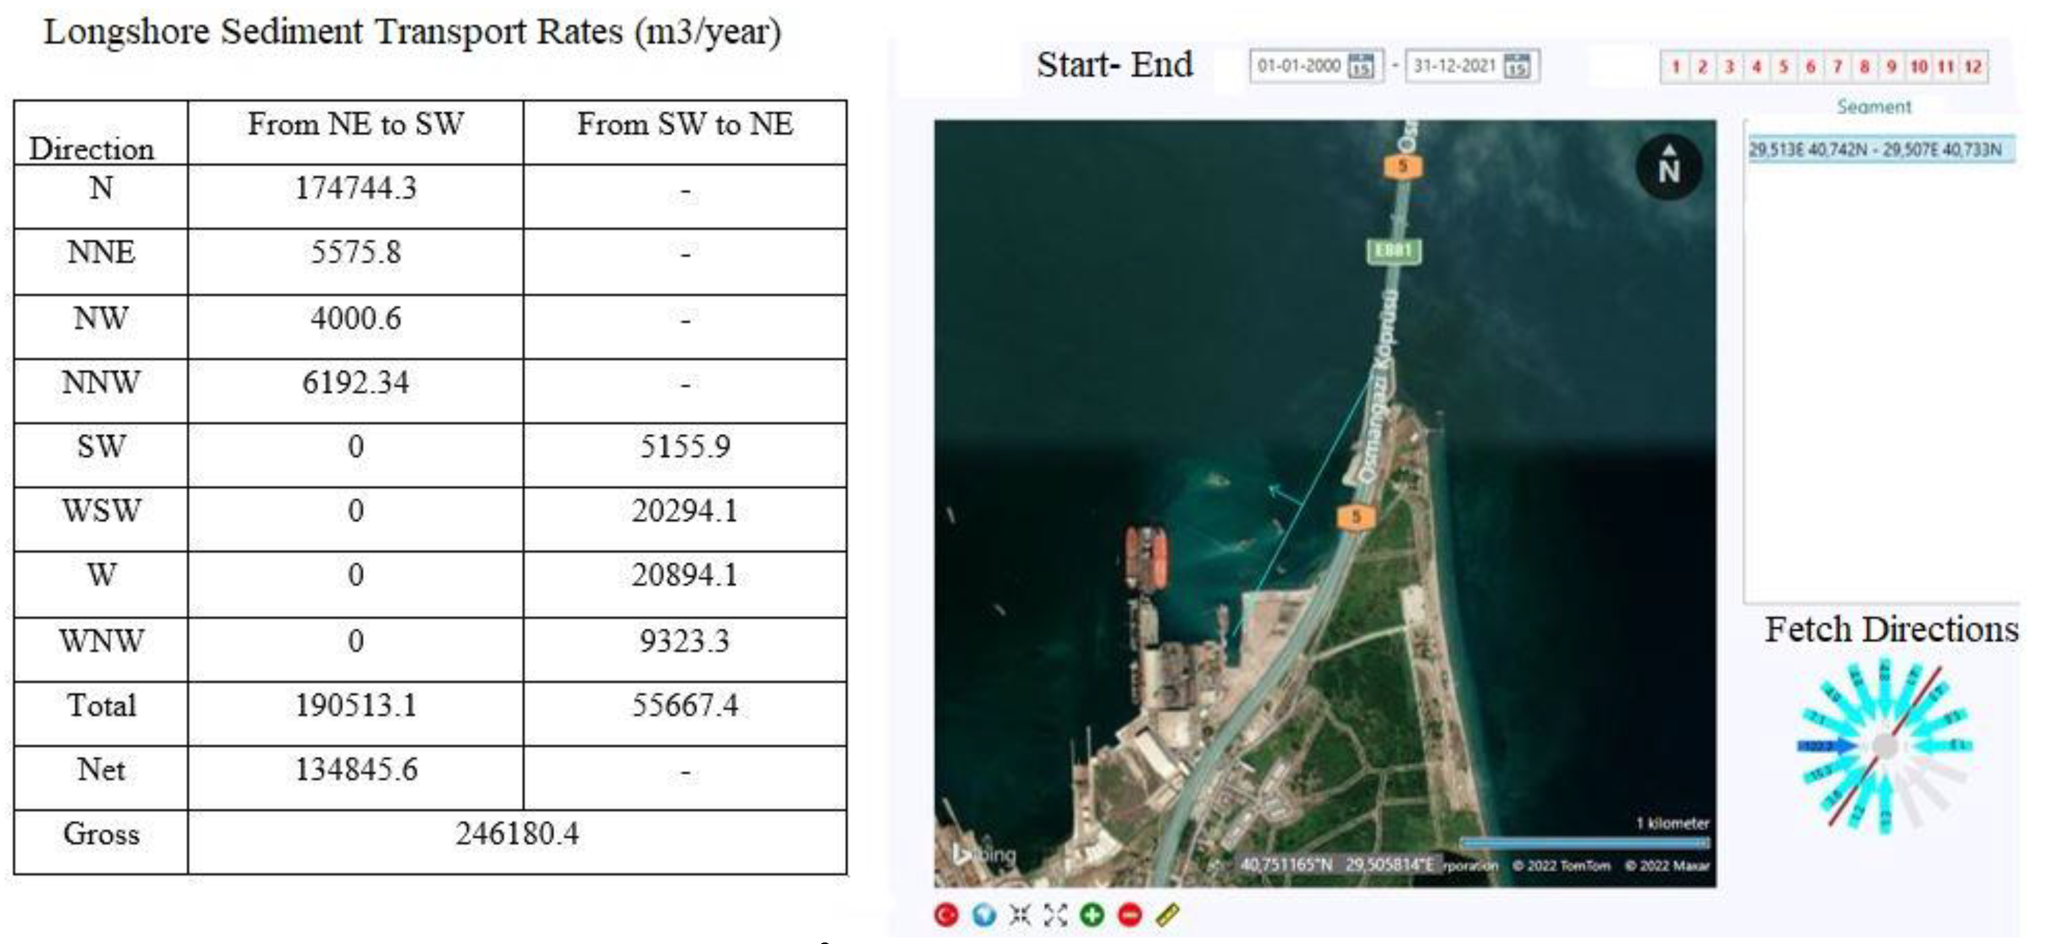Click the blue globe icon
The height and width of the screenshot is (944, 2048).
(x=983, y=915)
